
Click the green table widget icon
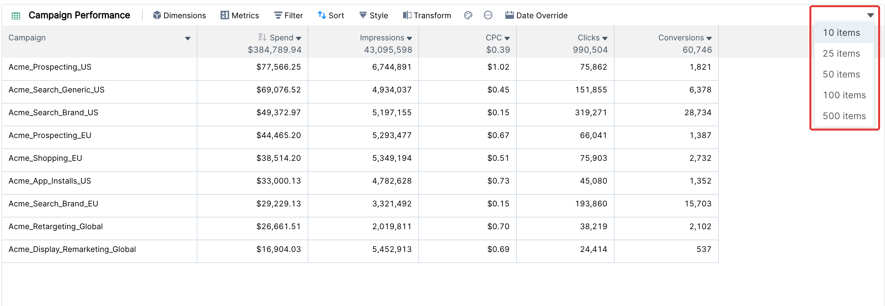(16, 16)
